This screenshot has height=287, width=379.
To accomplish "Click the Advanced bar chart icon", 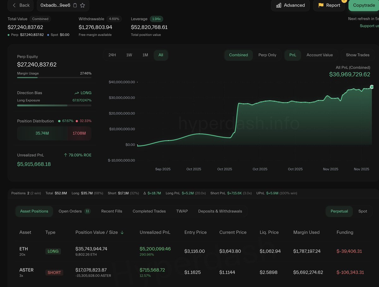I will pos(279,5).
